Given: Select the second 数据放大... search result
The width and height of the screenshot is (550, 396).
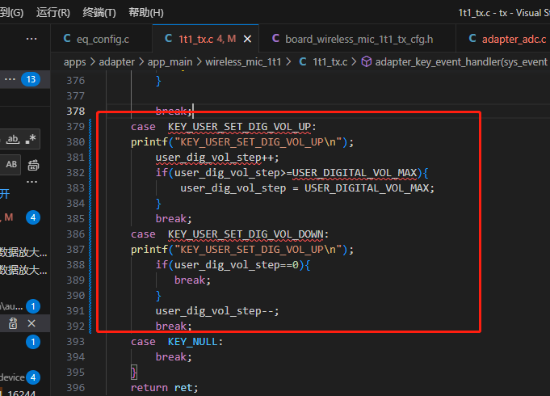Looking at the screenshot, I should coord(23,270).
